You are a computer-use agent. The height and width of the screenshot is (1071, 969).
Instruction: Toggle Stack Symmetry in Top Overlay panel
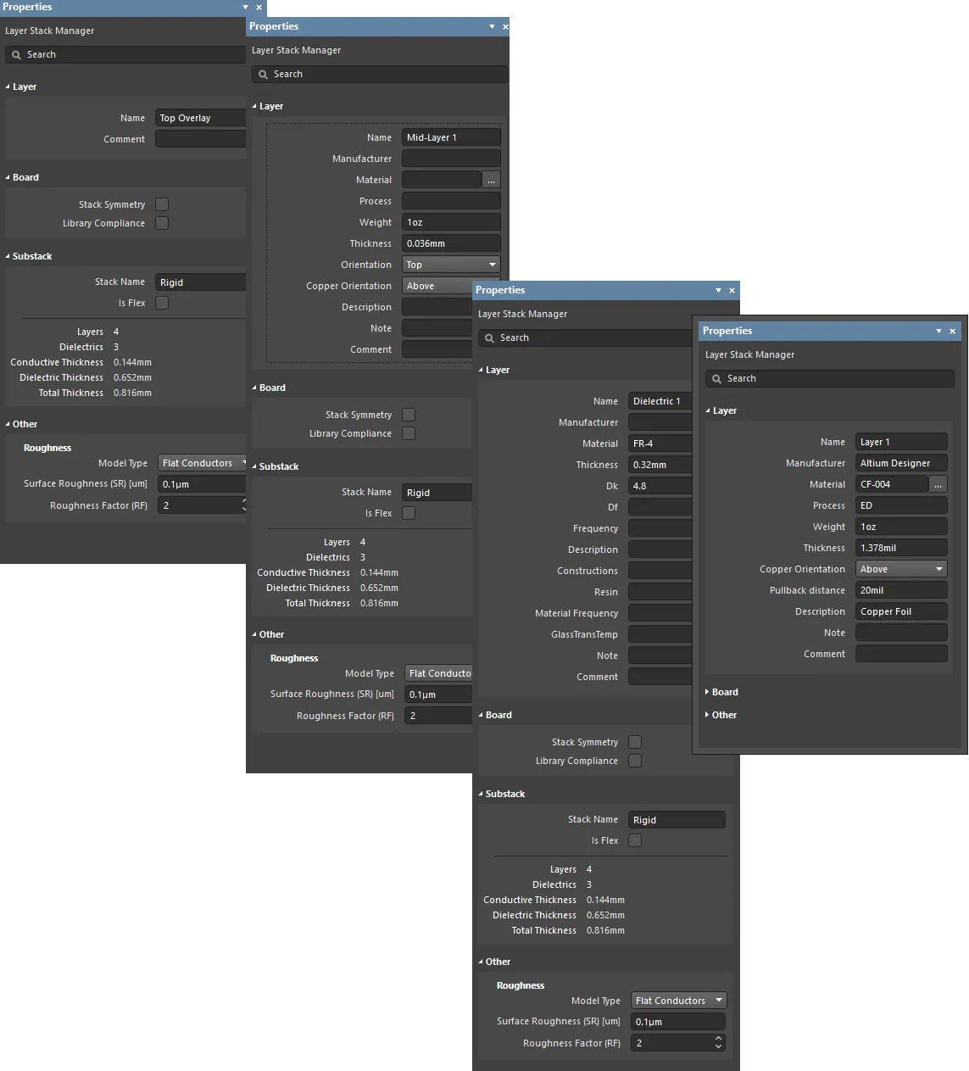162,204
